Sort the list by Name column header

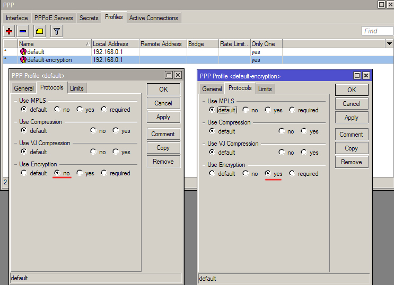(53, 44)
